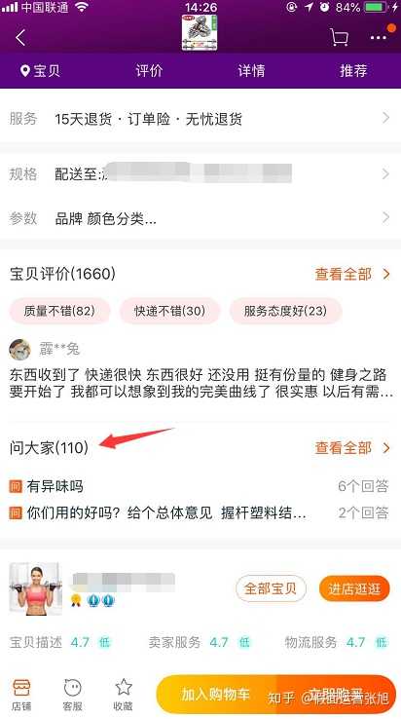The image size is (401, 719).
Task: Tap the 收藏 star favorite icon
Action: click(124, 695)
